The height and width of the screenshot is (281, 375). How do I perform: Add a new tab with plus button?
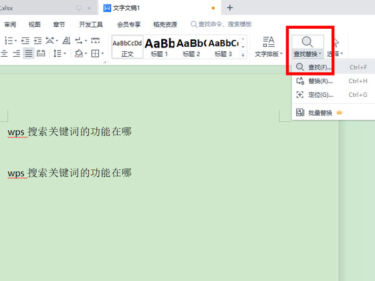click(230, 8)
